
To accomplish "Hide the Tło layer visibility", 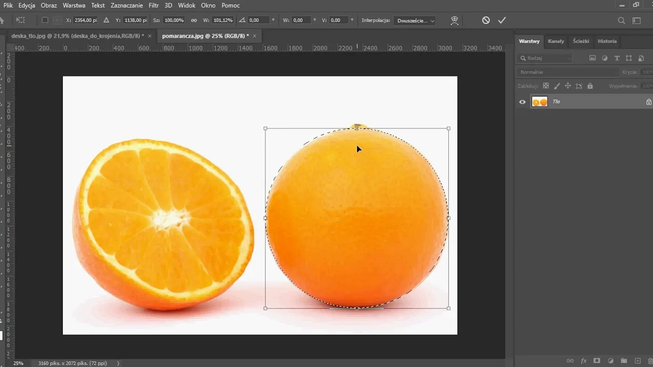I will pos(522,101).
